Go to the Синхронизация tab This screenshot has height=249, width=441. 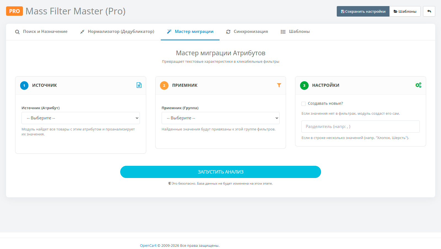[247, 32]
